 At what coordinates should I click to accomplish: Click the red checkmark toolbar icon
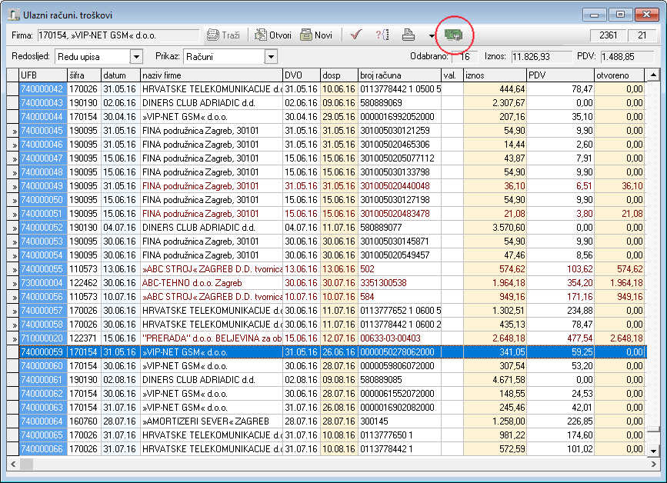pyautogui.click(x=356, y=35)
